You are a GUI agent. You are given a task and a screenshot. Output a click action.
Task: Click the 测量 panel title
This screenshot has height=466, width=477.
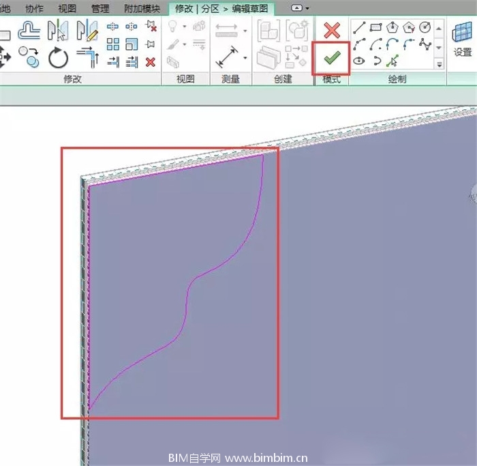click(x=230, y=79)
